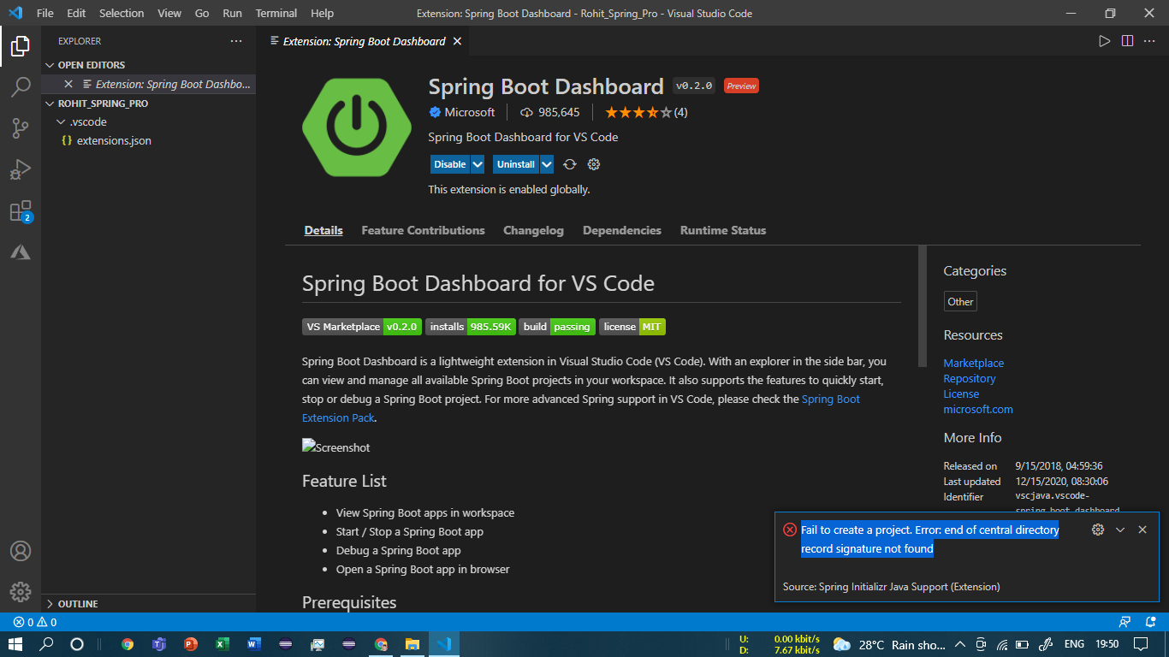Disable the Spring Boot Dashboard extension
This screenshot has height=657, width=1169.
[x=450, y=164]
